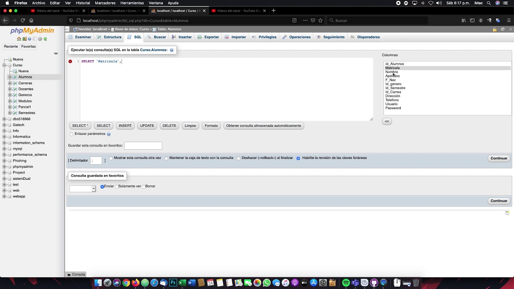Open phpMyAdmin documentation help icon
Image resolution: width=514 pixels, height=289 pixels.
point(29,39)
